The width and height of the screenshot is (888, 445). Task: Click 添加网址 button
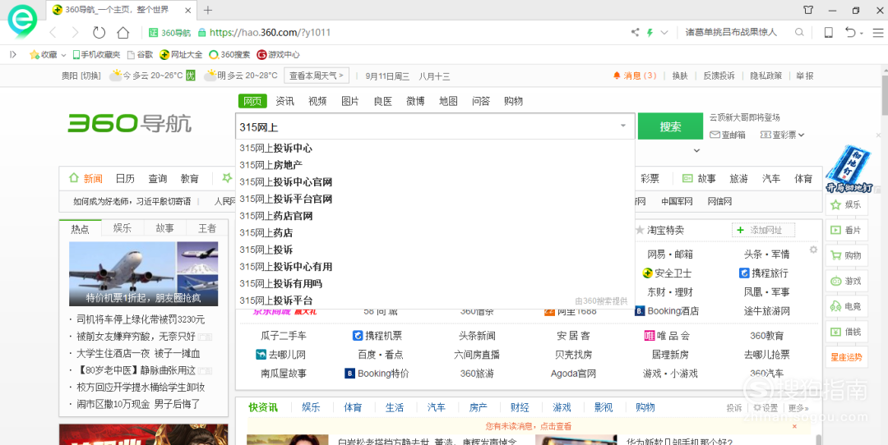(763, 230)
